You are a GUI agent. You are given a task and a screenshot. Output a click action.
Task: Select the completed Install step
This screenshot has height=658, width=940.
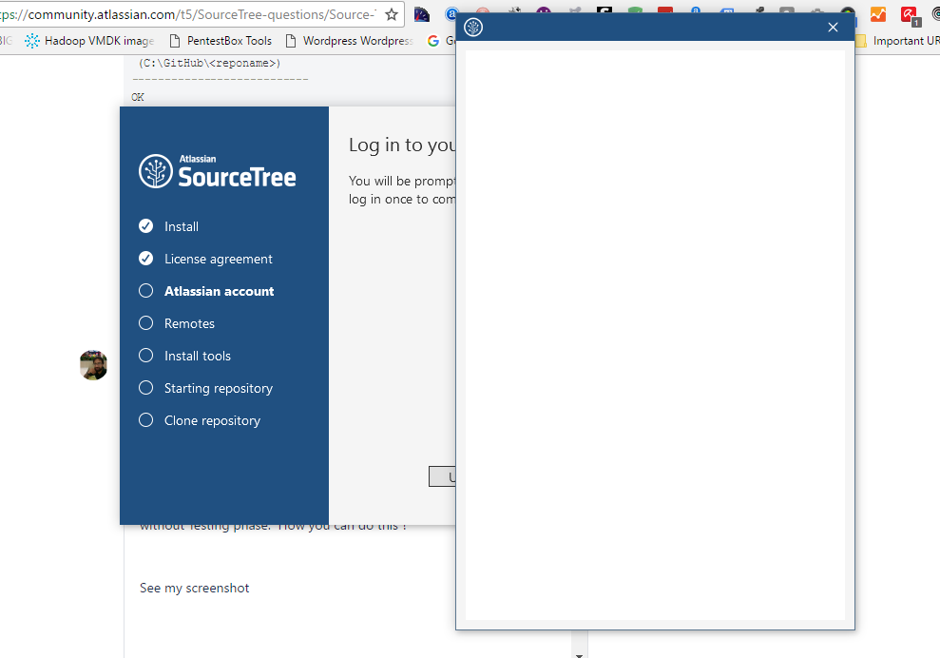point(168,226)
